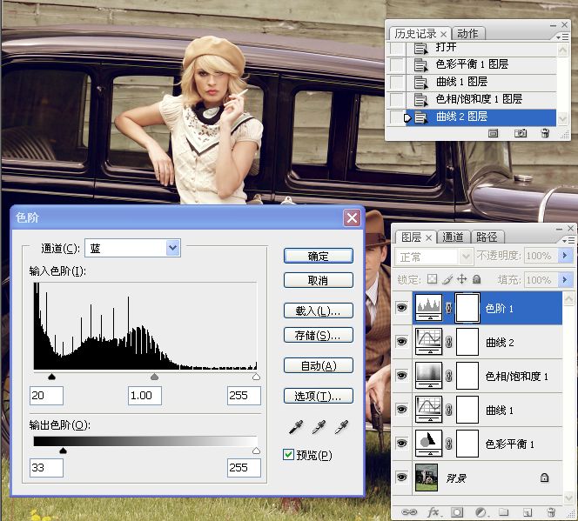Click the add layer mask icon
The width and height of the screenshot is (578, 521).
pos(457,512)
